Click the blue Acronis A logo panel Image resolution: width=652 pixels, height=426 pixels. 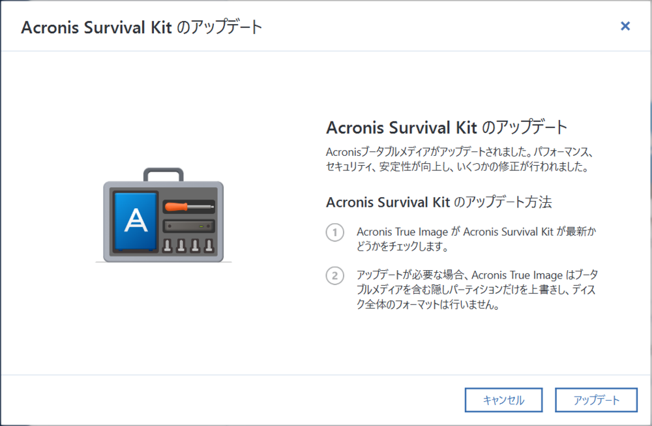coord(136,221)
